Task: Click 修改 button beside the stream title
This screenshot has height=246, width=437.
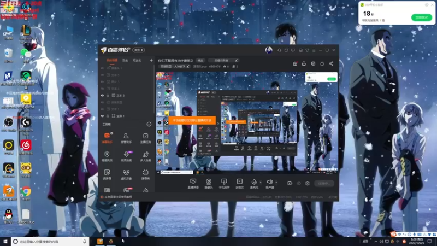Action: (x=200, y=60)
